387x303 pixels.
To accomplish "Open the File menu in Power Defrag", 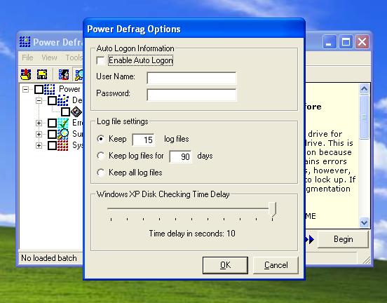I will [x=27, y=58].
